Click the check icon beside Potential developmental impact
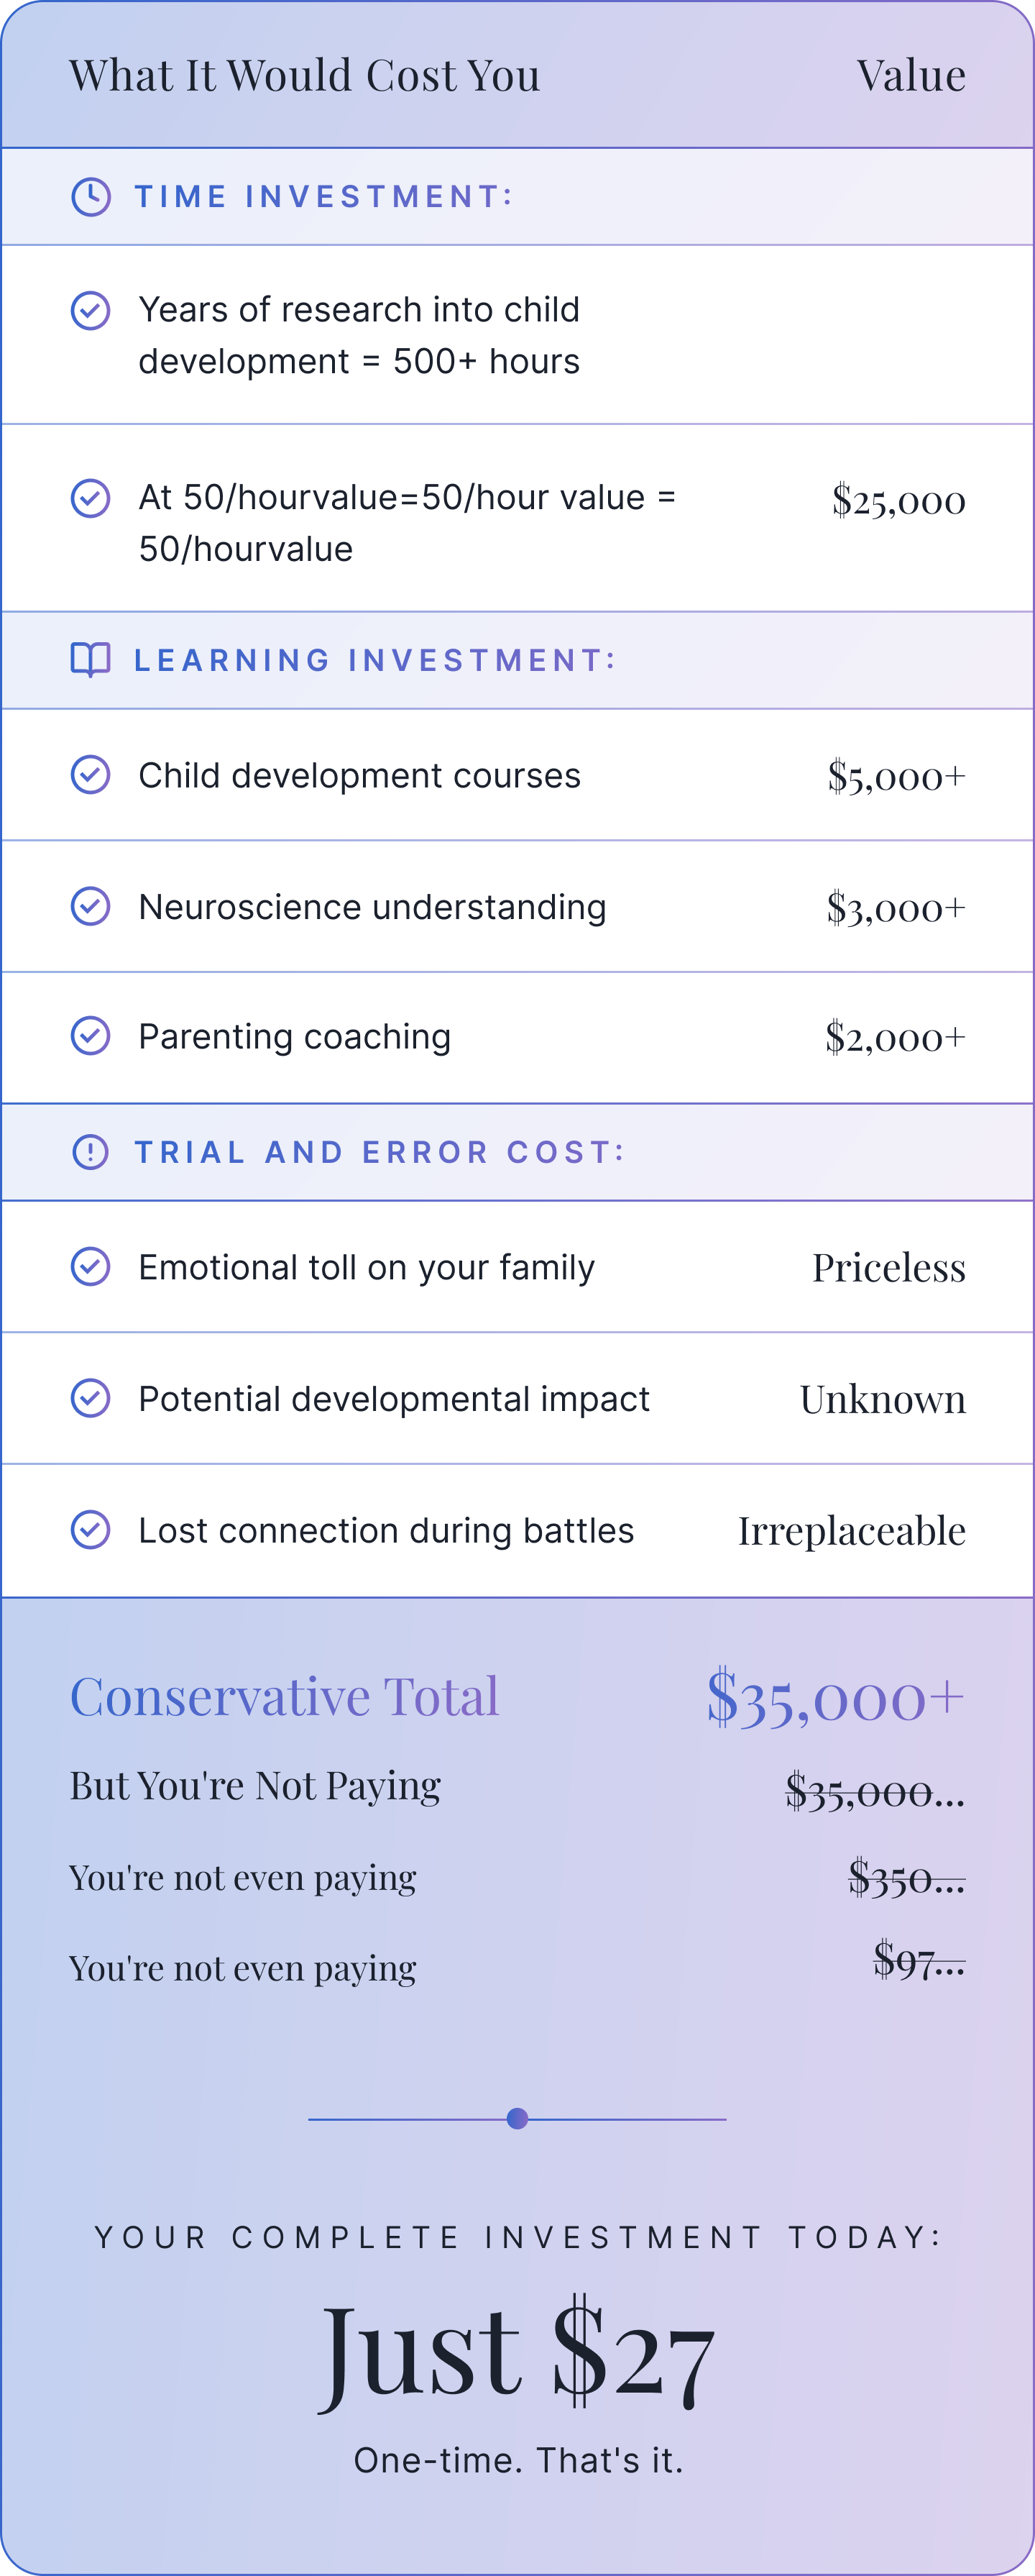1035x2576 pixels. (x=91, y=1398)
